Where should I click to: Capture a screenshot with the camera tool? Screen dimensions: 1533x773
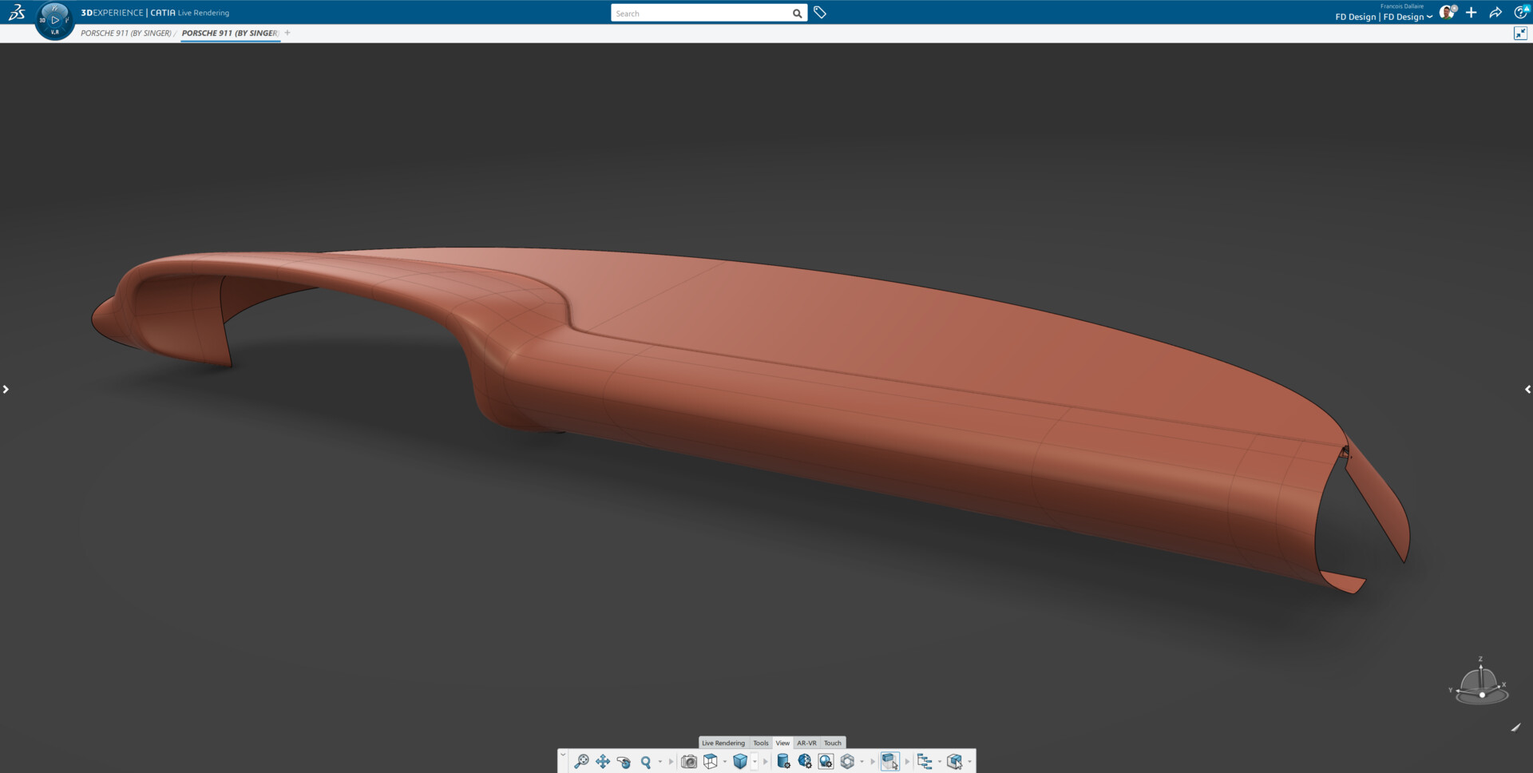click(x=688, y=762)
